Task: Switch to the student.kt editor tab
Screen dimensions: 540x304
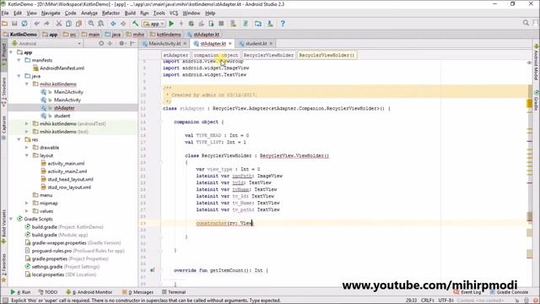Action: pos(256,44)
